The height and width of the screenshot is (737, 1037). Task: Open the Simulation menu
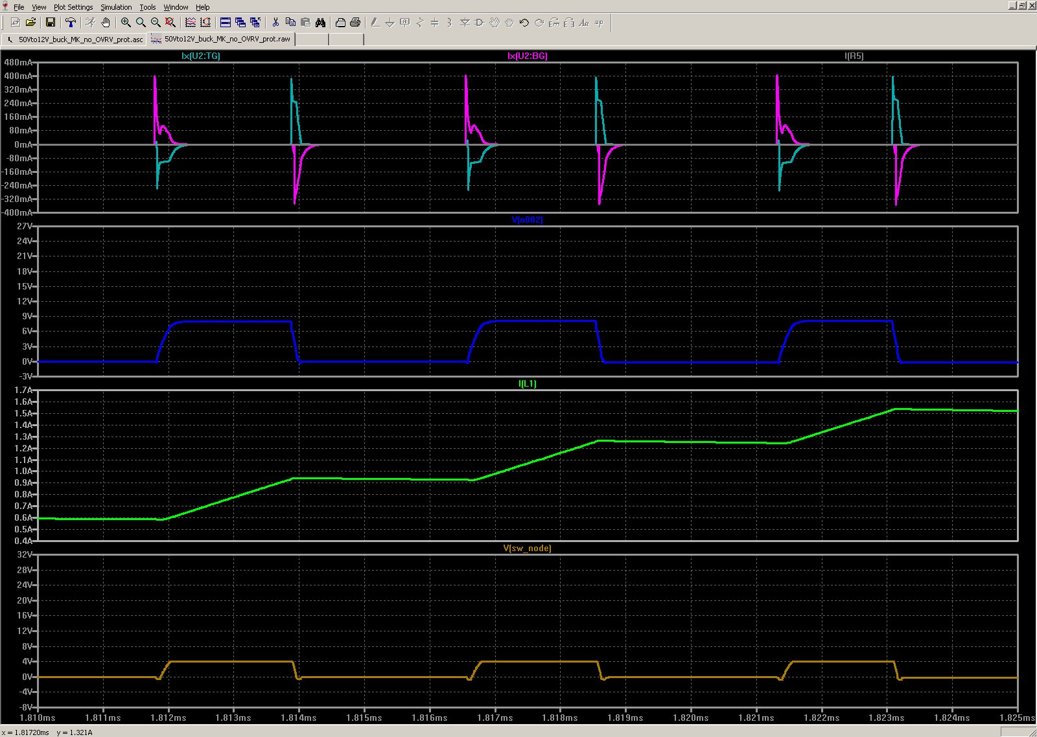coord(116,7)
